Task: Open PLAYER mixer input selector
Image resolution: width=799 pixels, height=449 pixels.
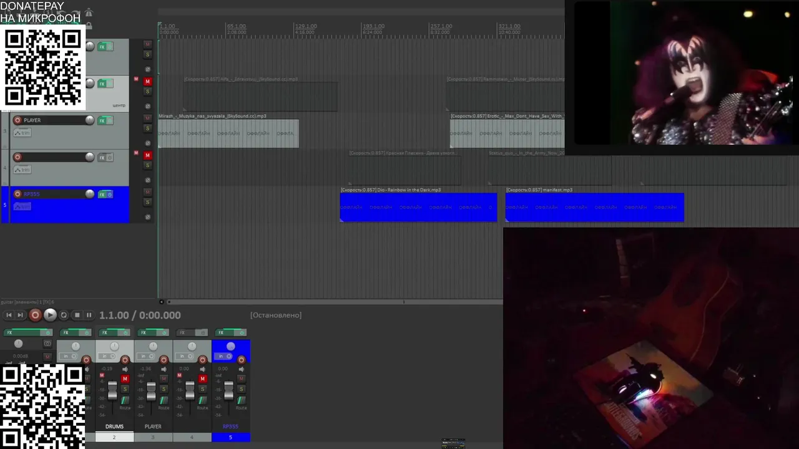Action: pos(147,356)
